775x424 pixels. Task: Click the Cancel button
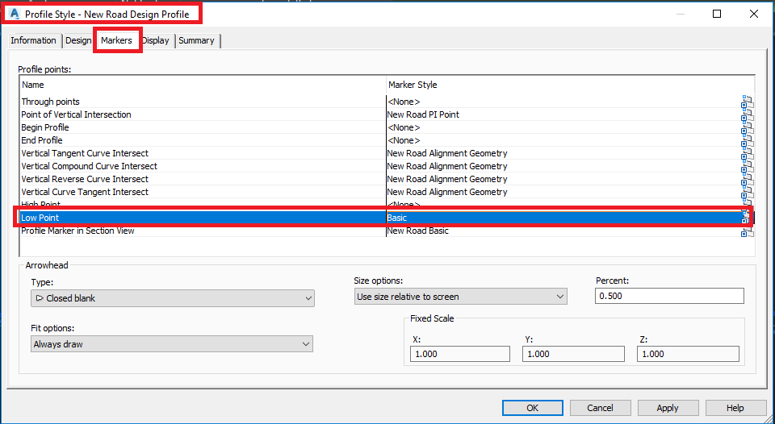[600, 408]
